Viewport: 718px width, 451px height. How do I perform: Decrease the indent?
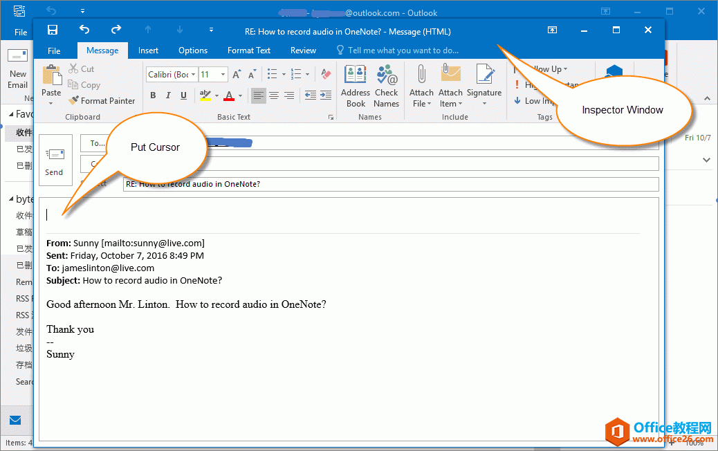coord(311,95)
